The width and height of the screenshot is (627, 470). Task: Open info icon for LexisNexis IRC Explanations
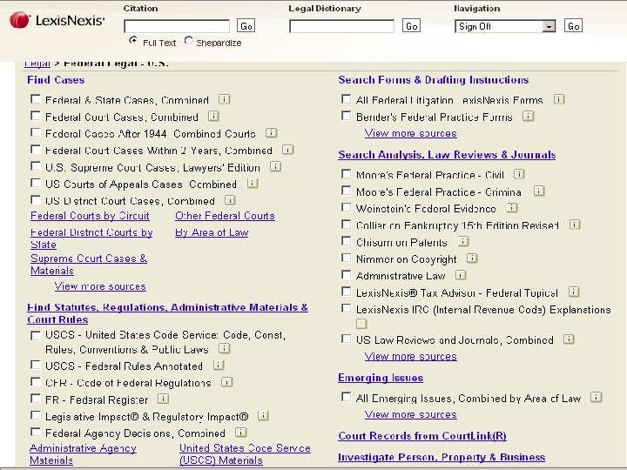click(x=361, y=324)
